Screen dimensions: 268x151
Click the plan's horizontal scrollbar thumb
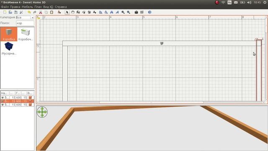(152, 102)
